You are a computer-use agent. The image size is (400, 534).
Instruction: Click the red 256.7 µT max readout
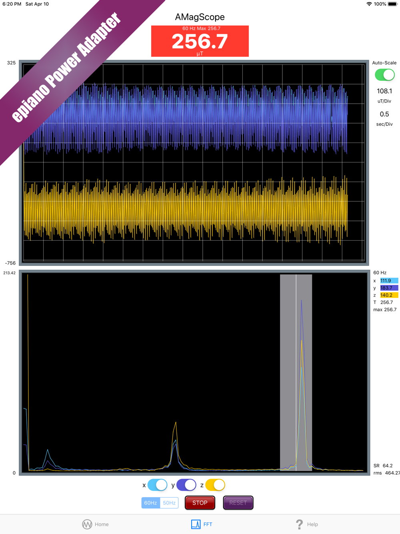tap(200, 41)
